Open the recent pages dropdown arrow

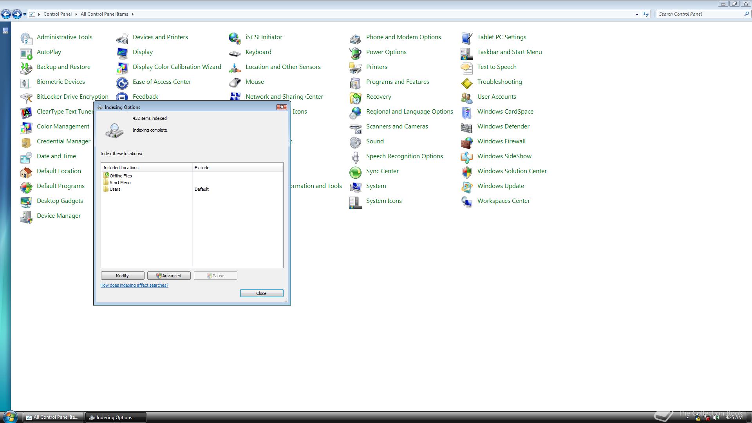tap(25, 14)
